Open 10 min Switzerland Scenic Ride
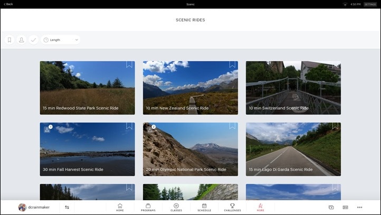Viewport: 381px width, 215px height. coord(293,88)
